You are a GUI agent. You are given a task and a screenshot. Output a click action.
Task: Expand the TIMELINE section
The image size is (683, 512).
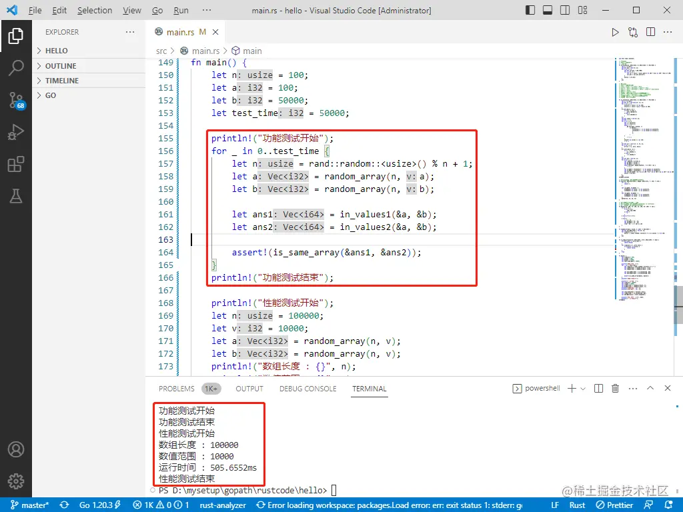click(x=89, y=81)
